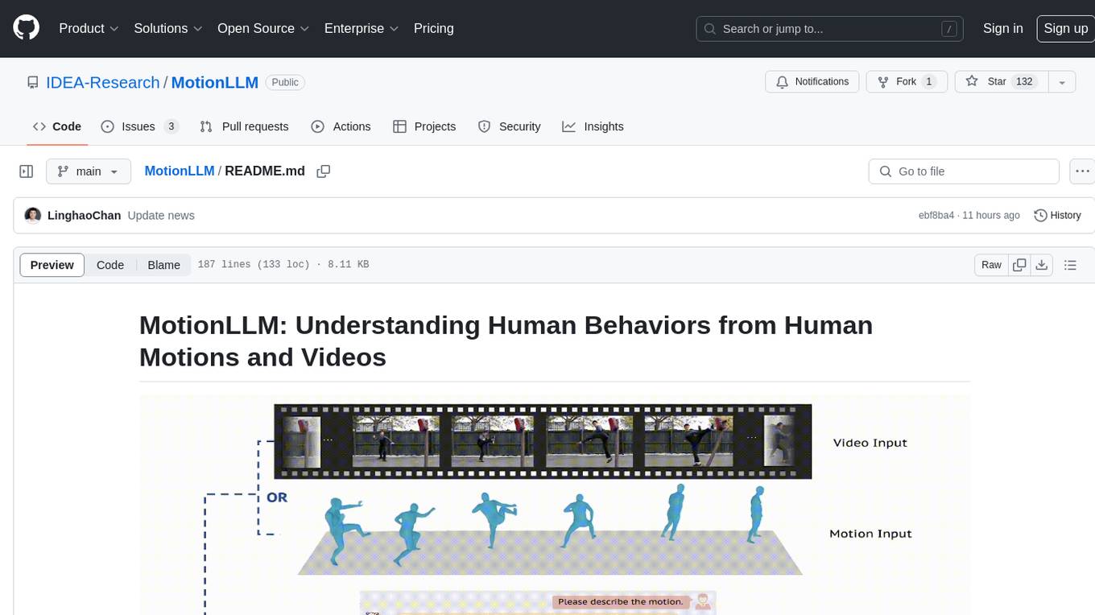Switch to the Security tab
The height and width of the screenshot is (615, 1095).
click(x=509, y=126)
